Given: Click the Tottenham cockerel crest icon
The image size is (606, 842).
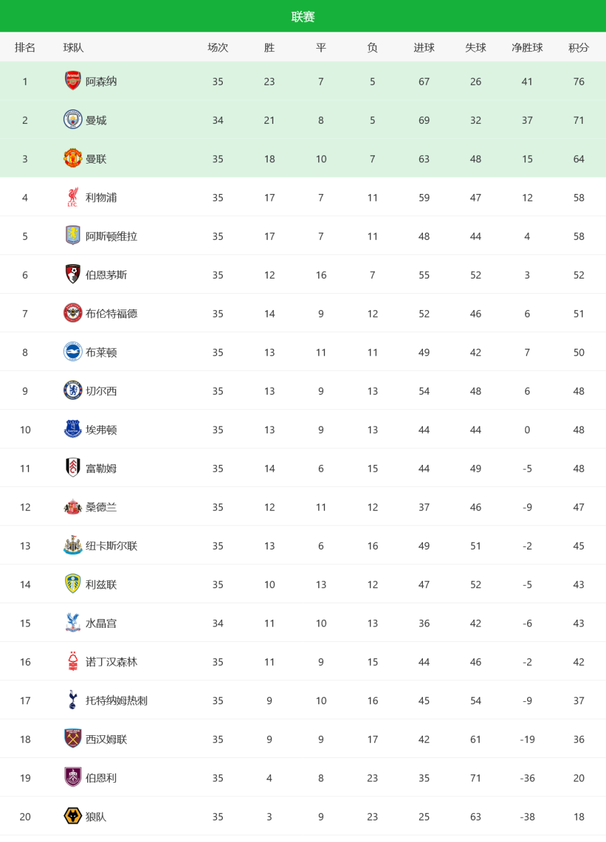Looking at the screenshot, I should (x=73, y=700).
